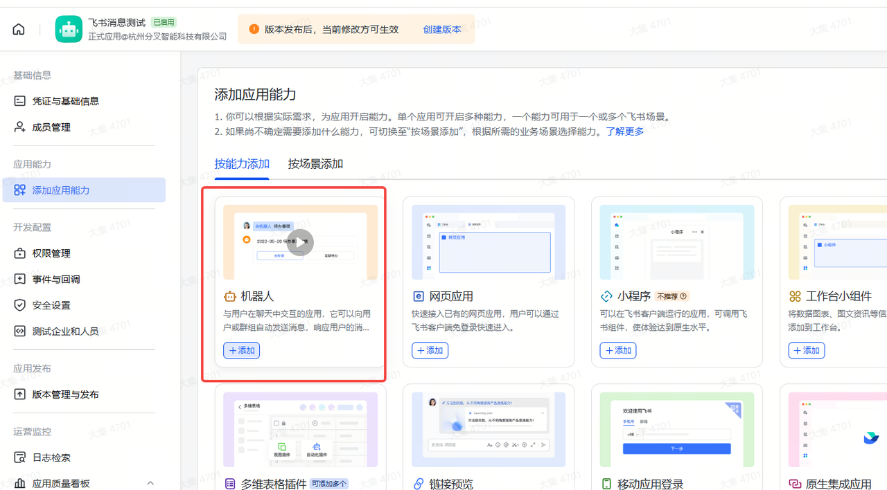887x490 pixels.
Task: Click the 权限管理 lock icon
Action: [20, 253]
